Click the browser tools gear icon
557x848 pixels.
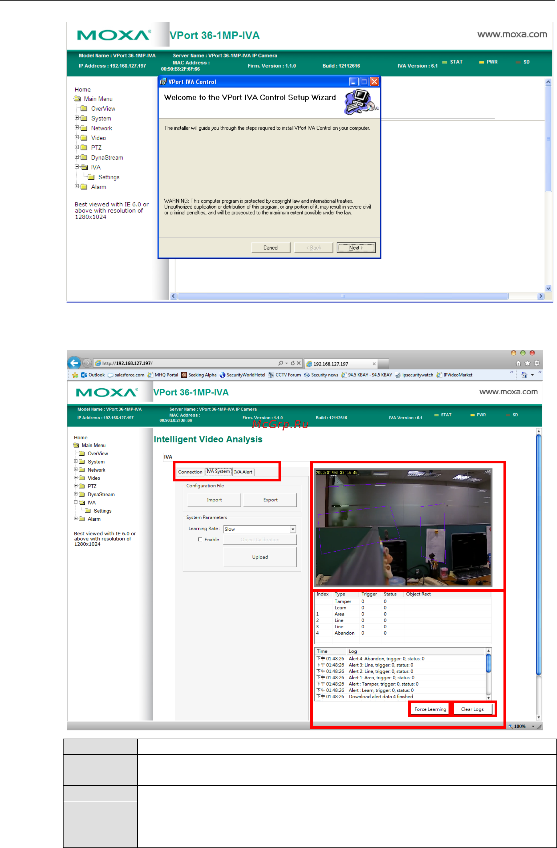(x=537, y=363)
